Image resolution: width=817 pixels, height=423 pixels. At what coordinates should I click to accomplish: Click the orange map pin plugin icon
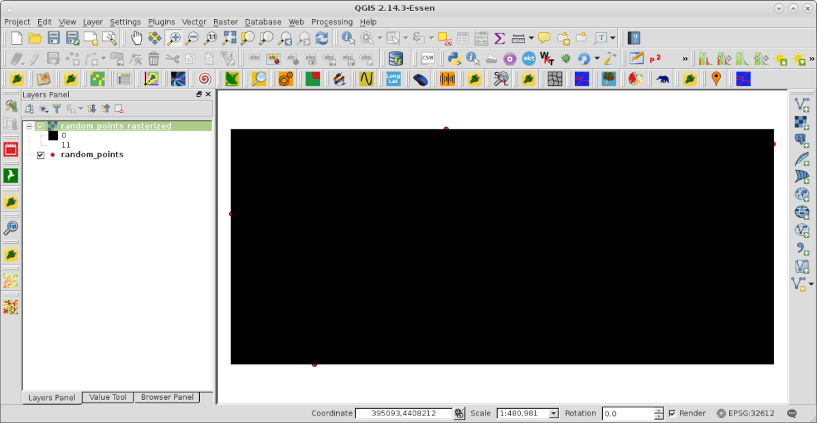tap(717, 79)
